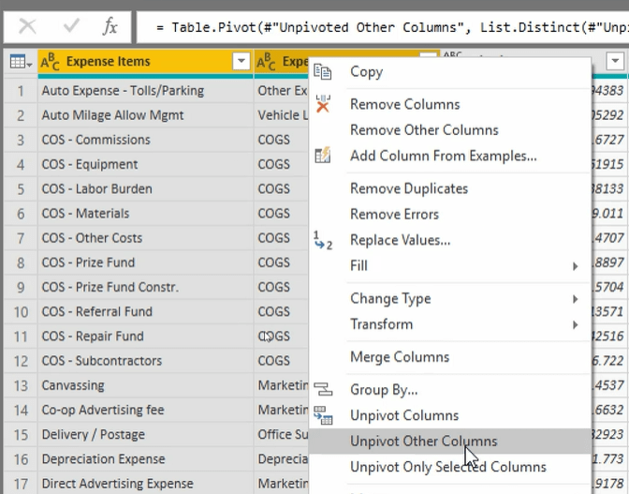Choose Unpivot Only Selected Columns

(450, 467)
